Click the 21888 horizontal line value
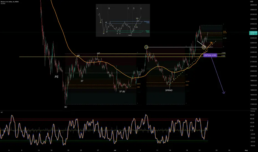 (223, 53)
